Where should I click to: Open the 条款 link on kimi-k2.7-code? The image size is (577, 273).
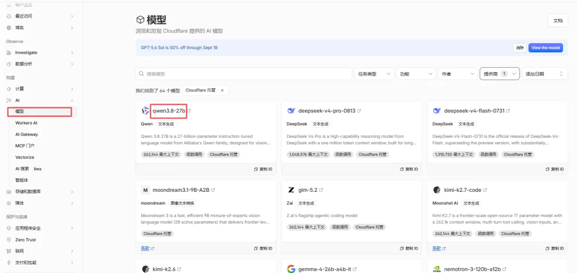coord(439,248)
